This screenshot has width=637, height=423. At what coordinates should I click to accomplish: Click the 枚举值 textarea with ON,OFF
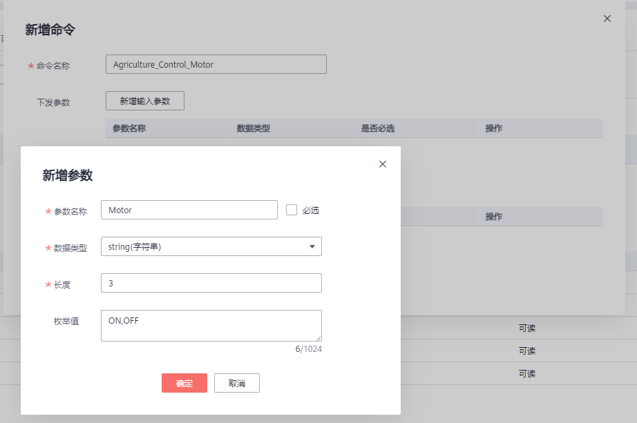(x=211, y=325)
